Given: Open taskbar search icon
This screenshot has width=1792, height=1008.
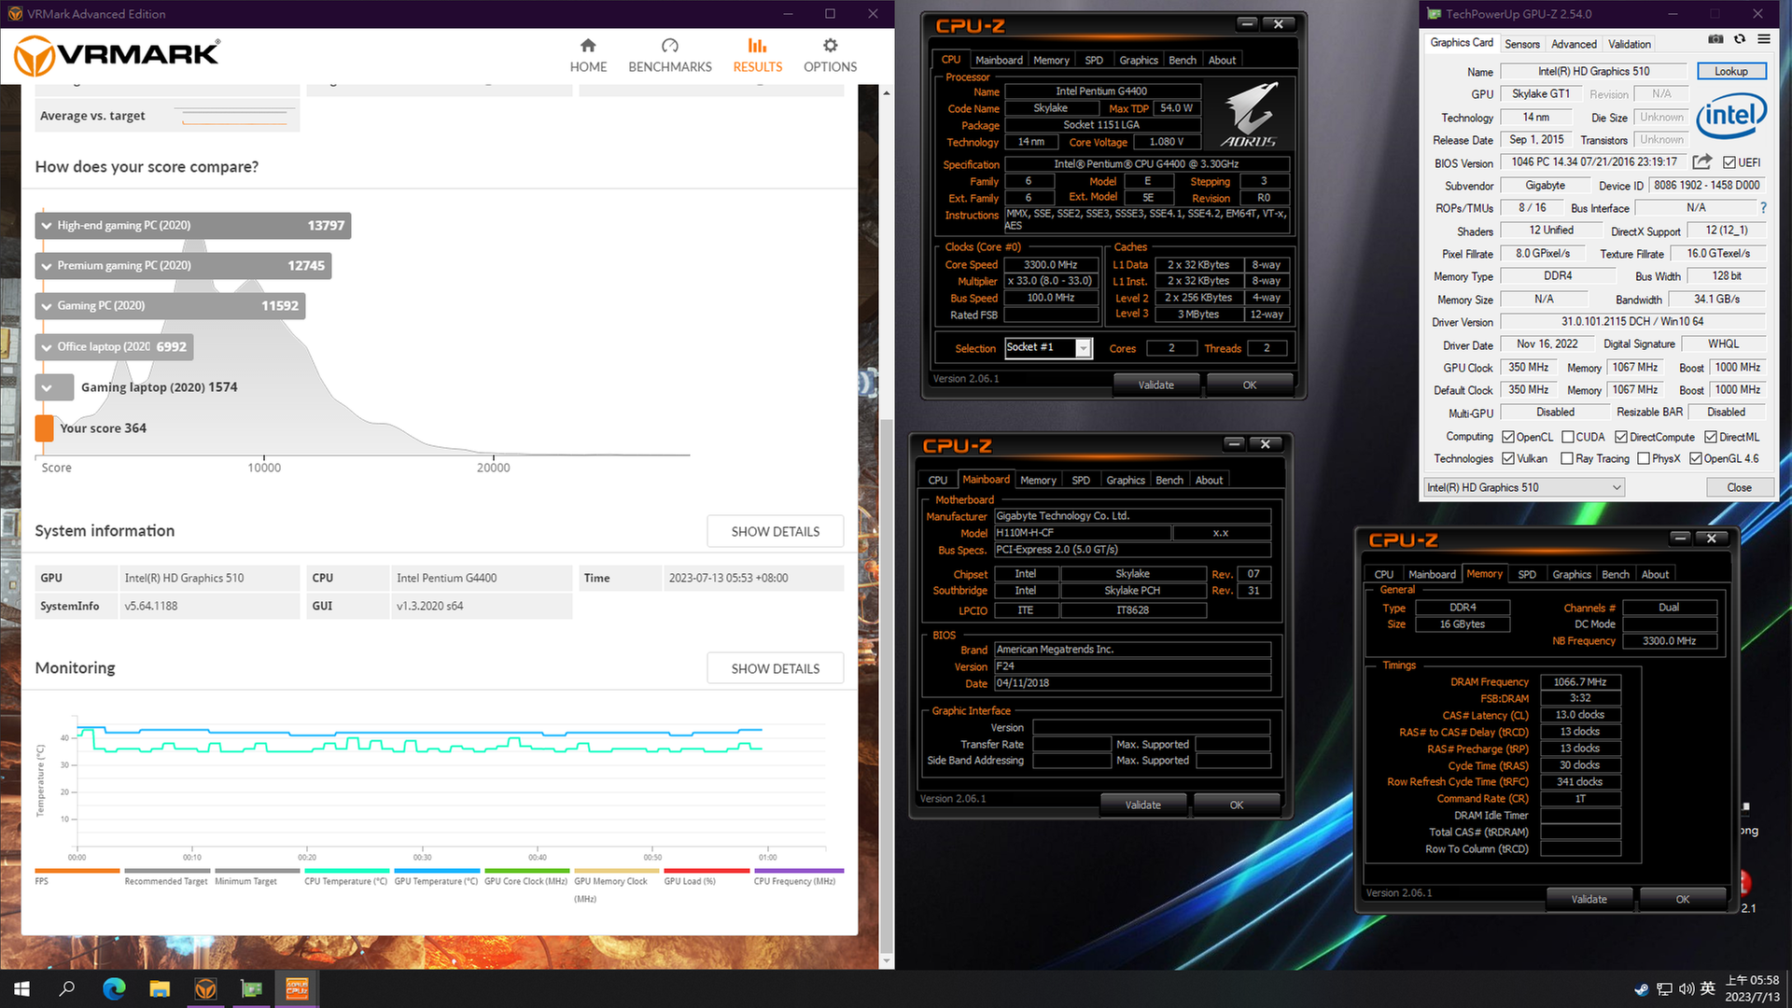Looking at the screenshot, I should click(x=67, y=988).
